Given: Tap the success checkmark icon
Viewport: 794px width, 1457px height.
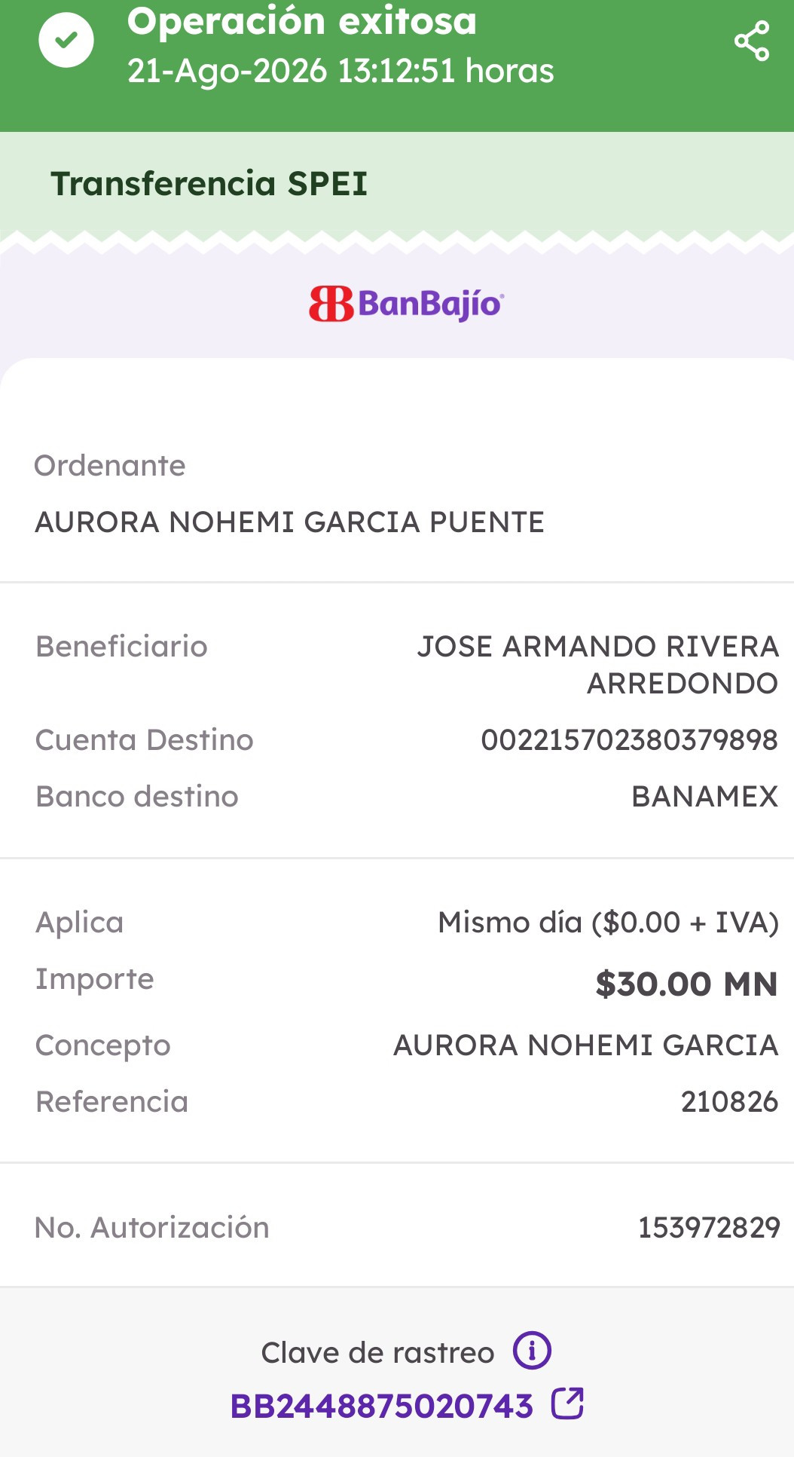Looking at the screenshot, I should [x=66, y=40].
